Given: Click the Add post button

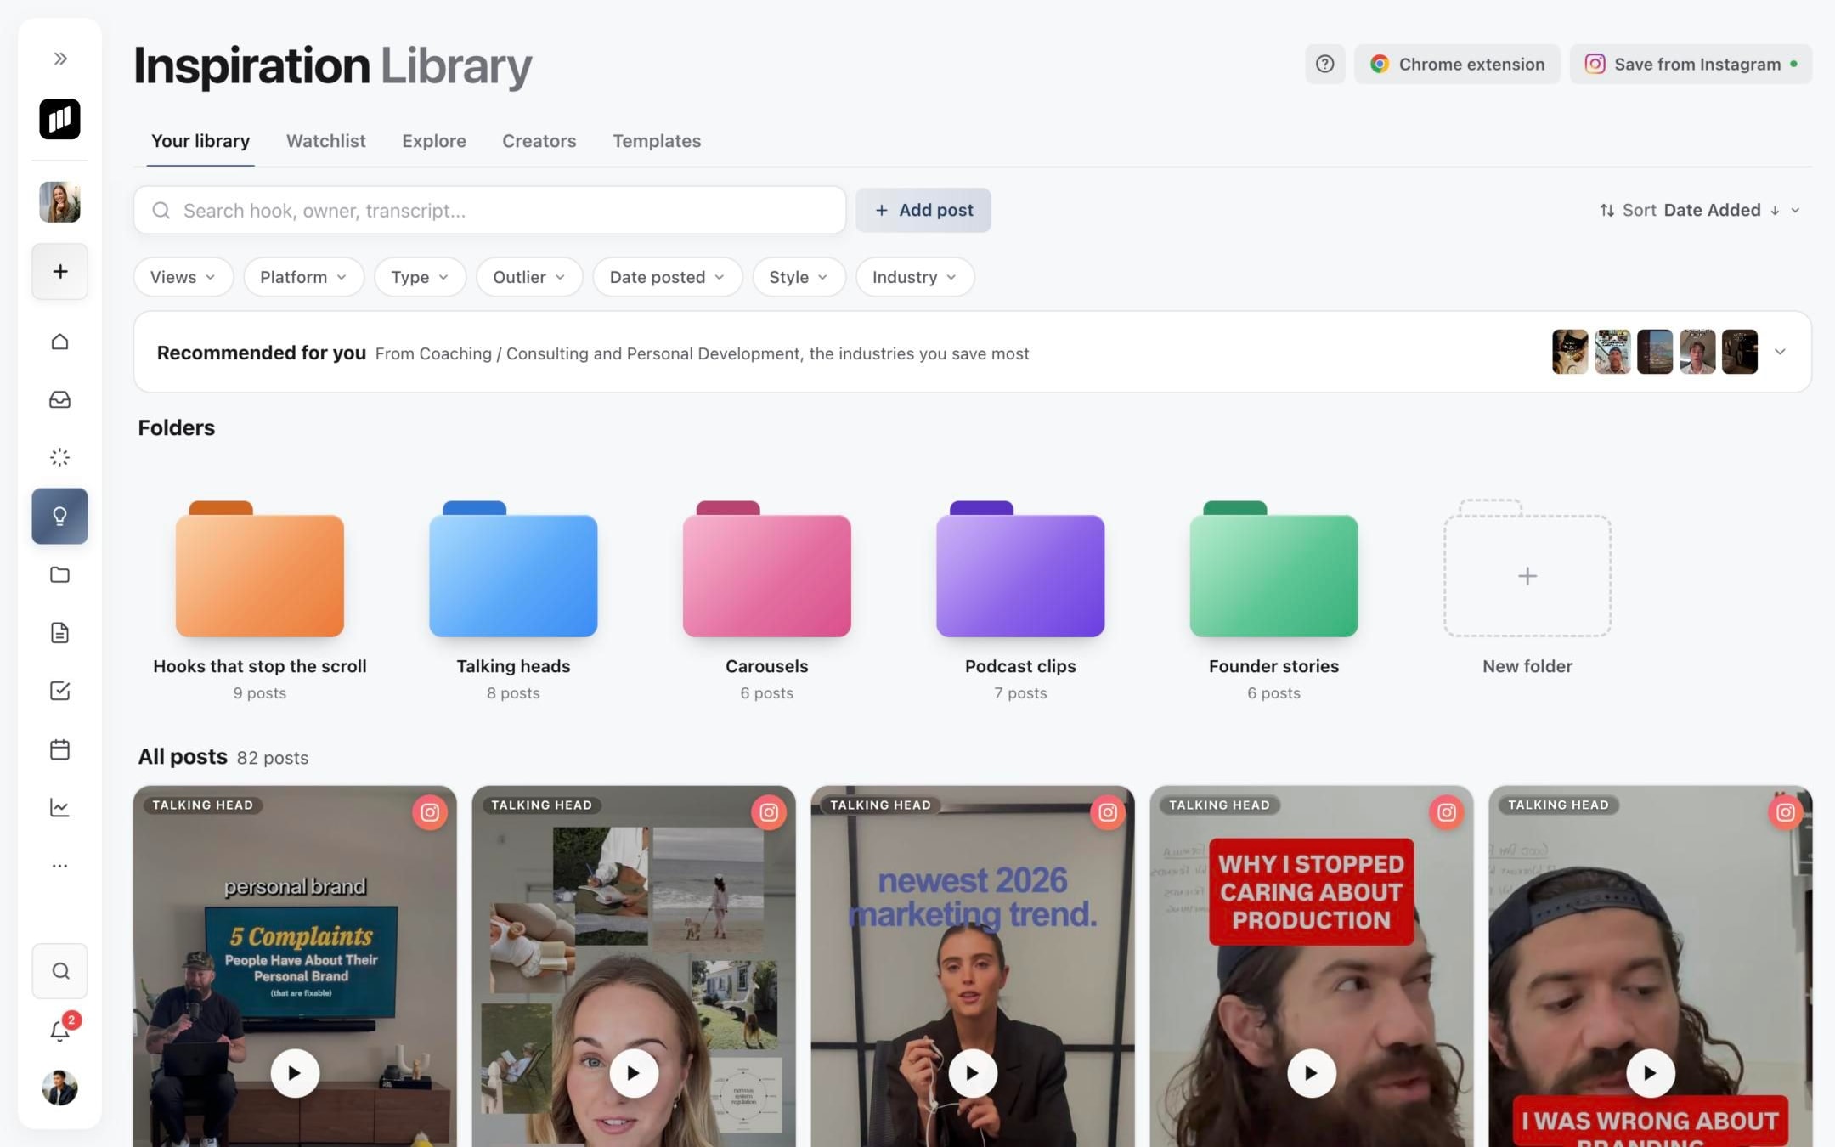Looking at the screenshot, I should 923,211.
